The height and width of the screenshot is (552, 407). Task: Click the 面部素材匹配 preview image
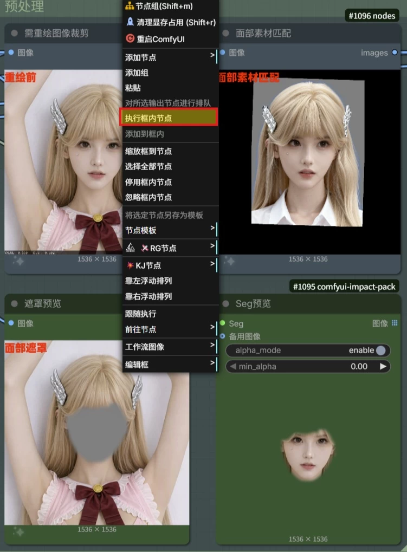coord(310,162)
